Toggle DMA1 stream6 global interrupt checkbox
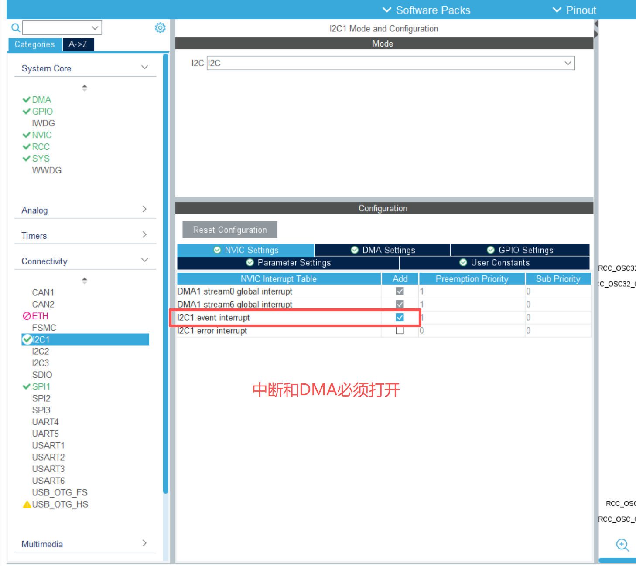Screen dimensions: 636x566 point(400,304)
